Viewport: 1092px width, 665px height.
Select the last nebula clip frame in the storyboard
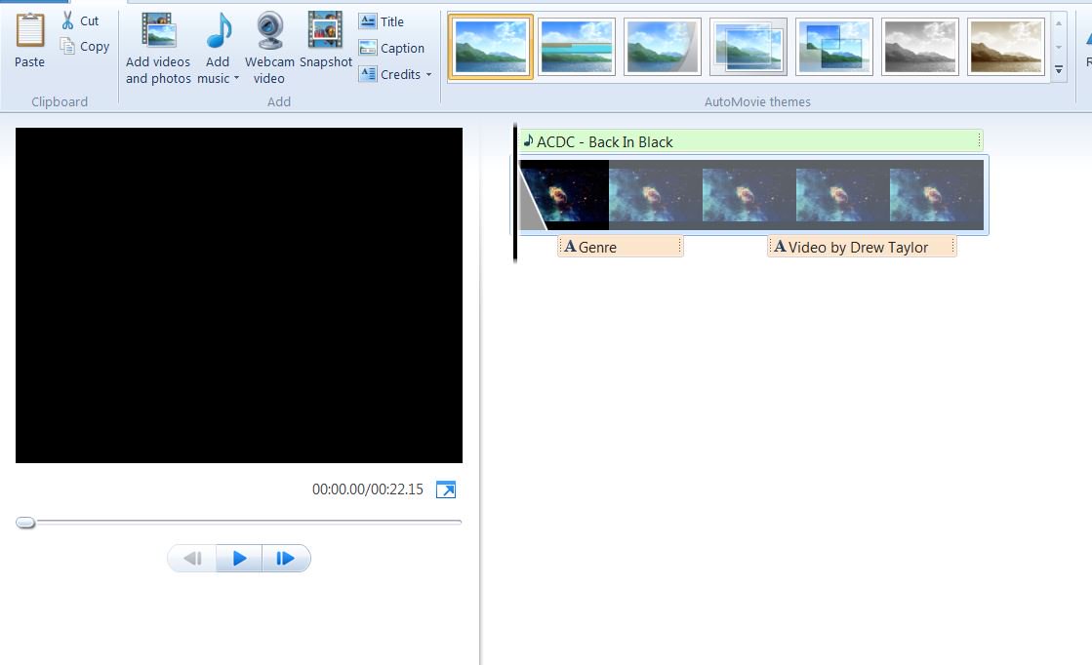[x=937, y=195]
